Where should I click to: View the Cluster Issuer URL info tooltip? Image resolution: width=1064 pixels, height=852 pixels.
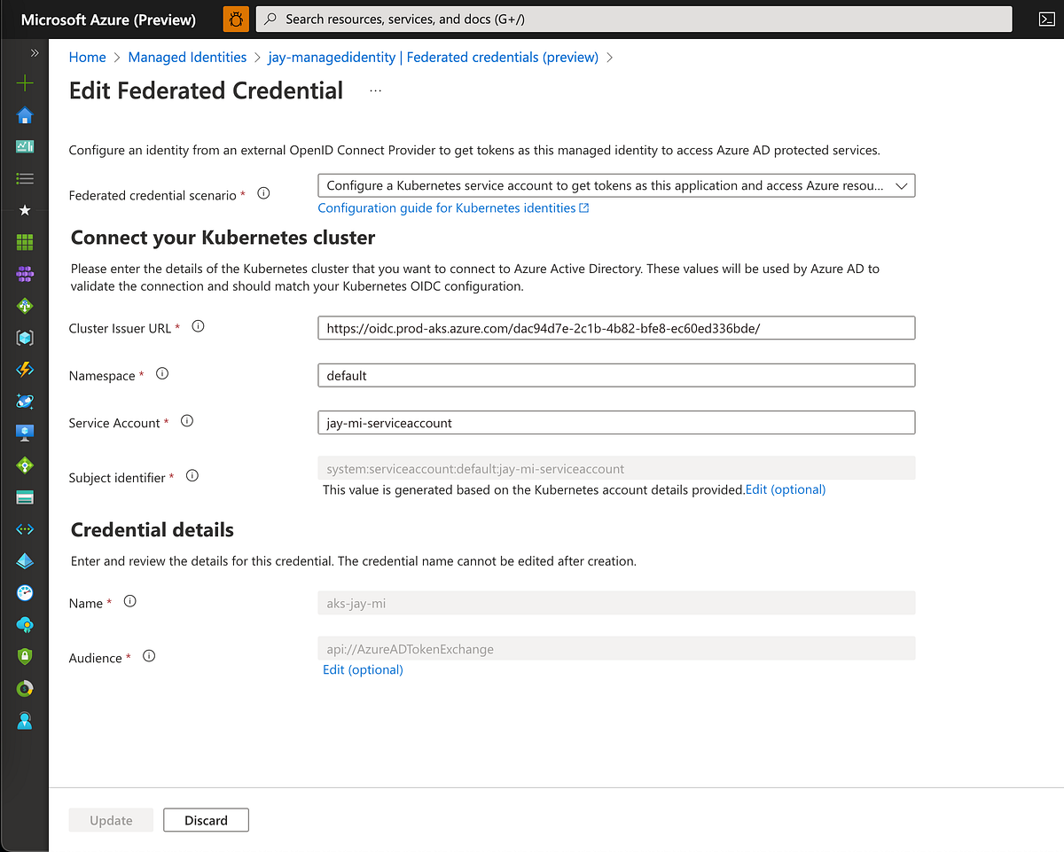(198, 325)
